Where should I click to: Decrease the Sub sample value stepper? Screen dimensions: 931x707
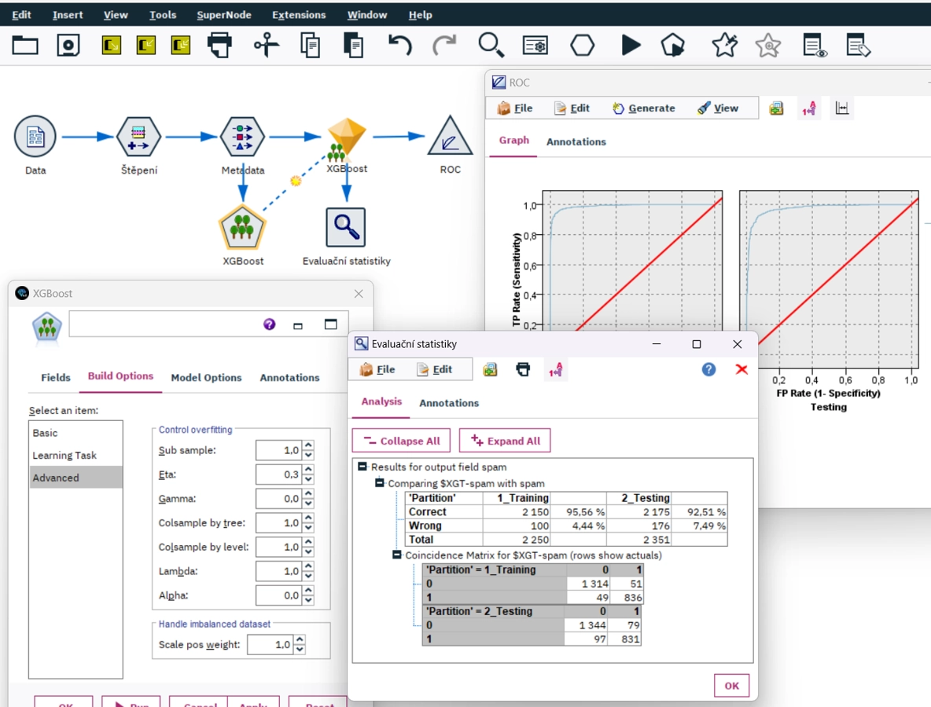click(x=308, y=456)
